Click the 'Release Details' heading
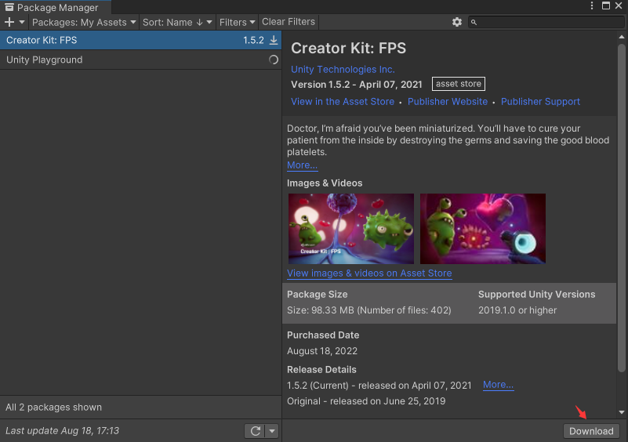 tap(321, 370)
